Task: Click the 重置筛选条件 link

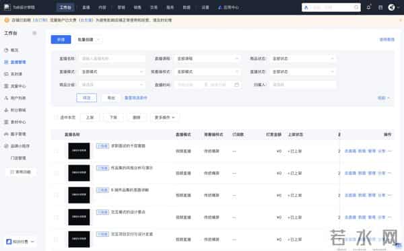Action: tap(136, 98)
